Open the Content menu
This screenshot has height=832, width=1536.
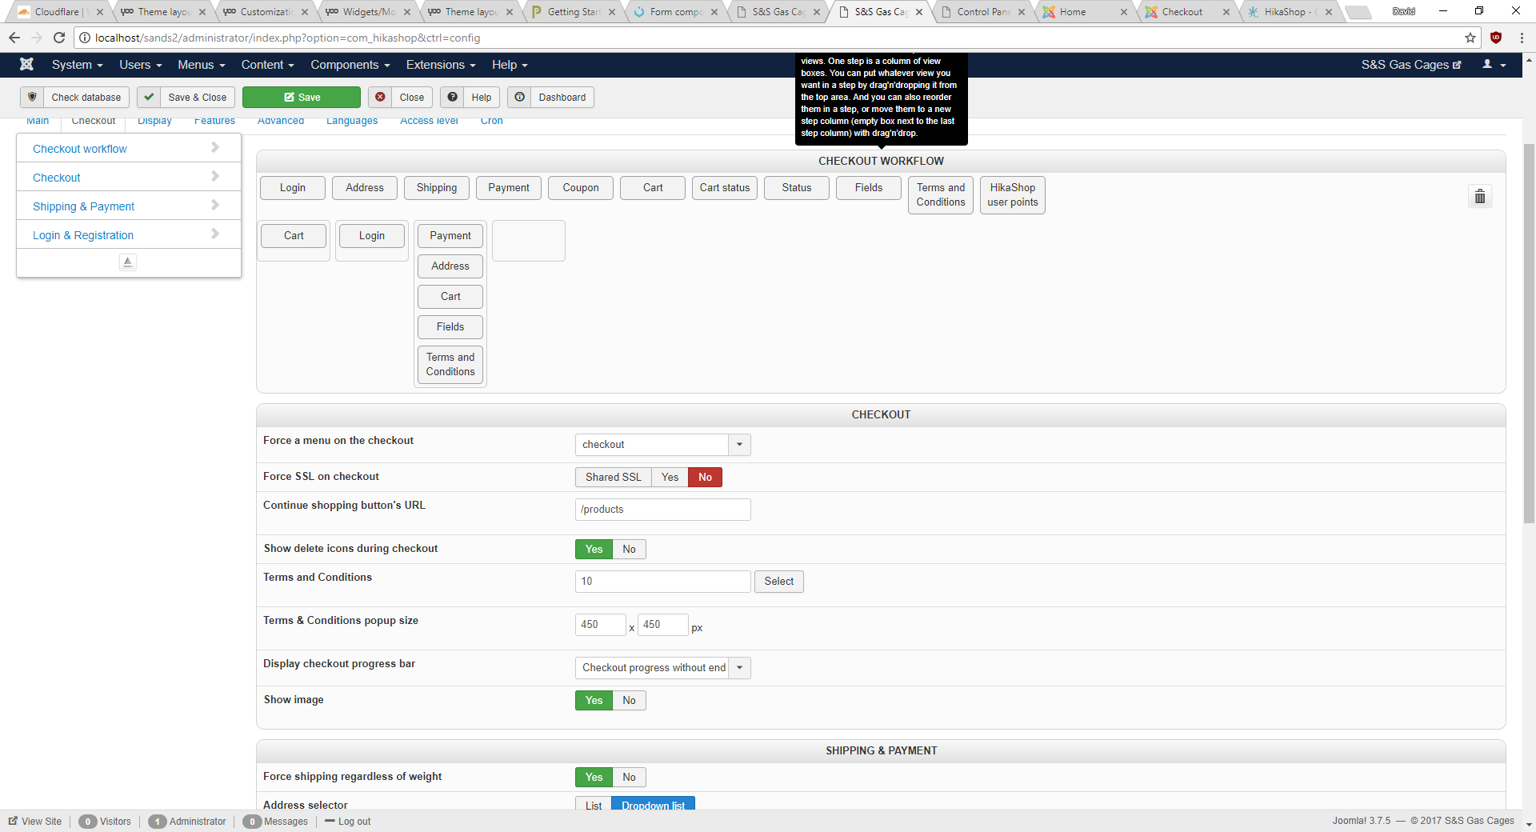[268, 65]
